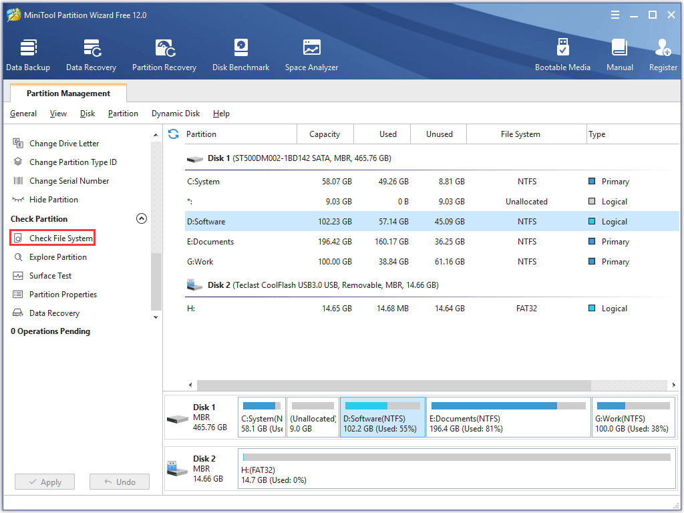Open Space Analyzer
Screen dimensions: 684x513
[311, 55]
